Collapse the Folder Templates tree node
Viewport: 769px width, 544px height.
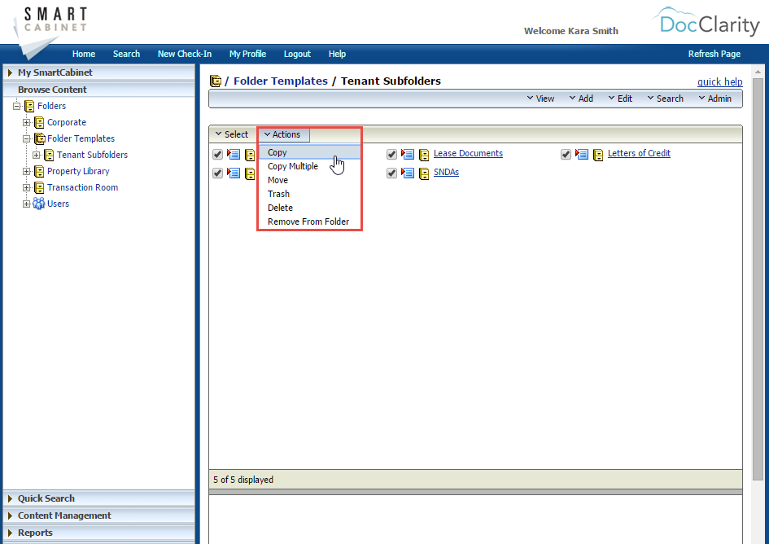[x=25, y=138]
